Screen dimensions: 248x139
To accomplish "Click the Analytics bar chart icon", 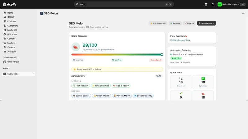I will [x=5, y=52].
